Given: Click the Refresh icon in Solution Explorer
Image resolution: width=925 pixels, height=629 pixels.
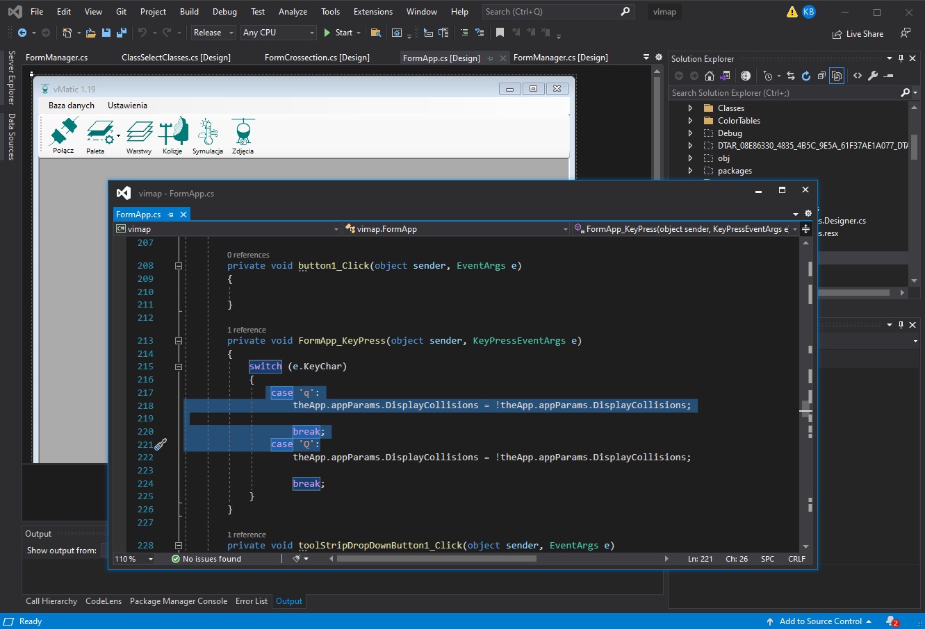Looking at the screenshot, I should point(806,76).
